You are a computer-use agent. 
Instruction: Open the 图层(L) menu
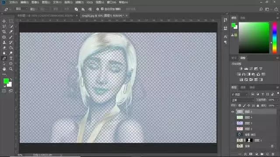click(x=46, y=2)
